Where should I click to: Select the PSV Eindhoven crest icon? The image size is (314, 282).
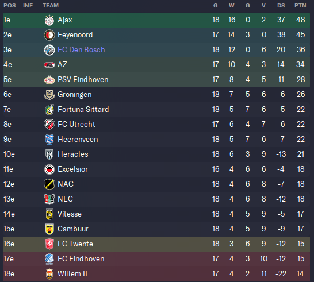pyautogui.click(x=49, y=80)
